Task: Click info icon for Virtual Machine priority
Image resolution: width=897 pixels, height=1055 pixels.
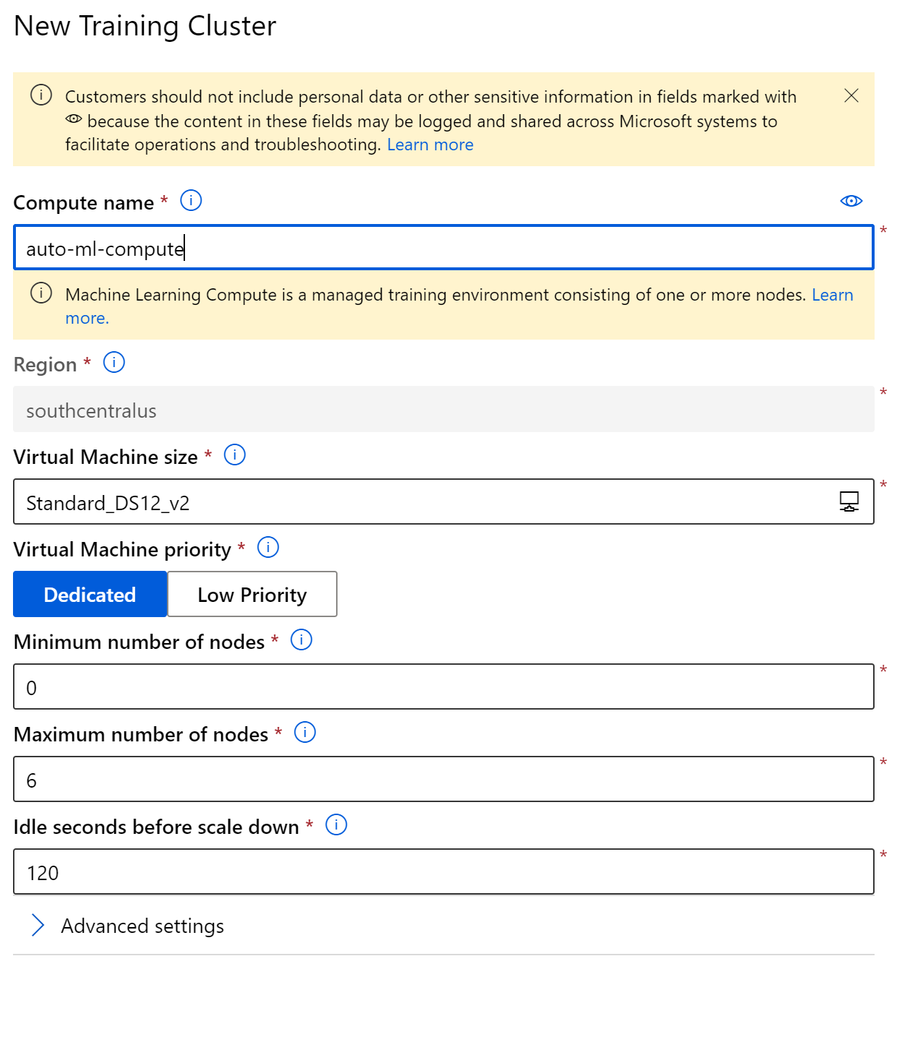Action: pos(268,547)
